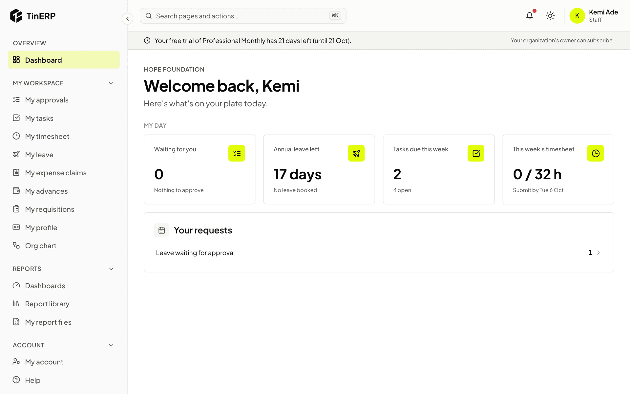Open My report files
Screen dimensions: 630x394
pos(64,322)
